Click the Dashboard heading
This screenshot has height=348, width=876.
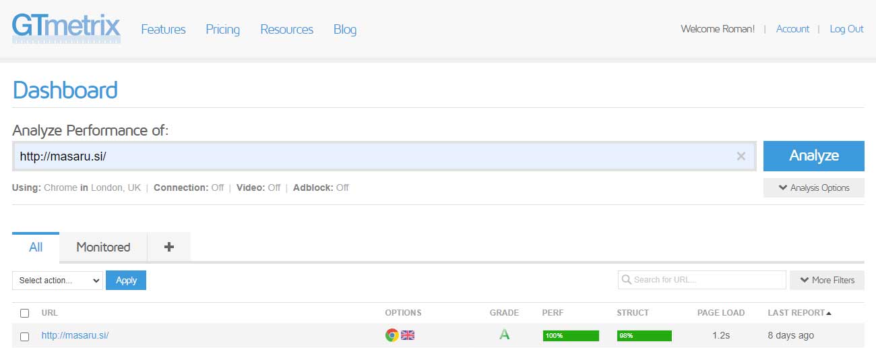pyautogui.click(x=65, y=90)
